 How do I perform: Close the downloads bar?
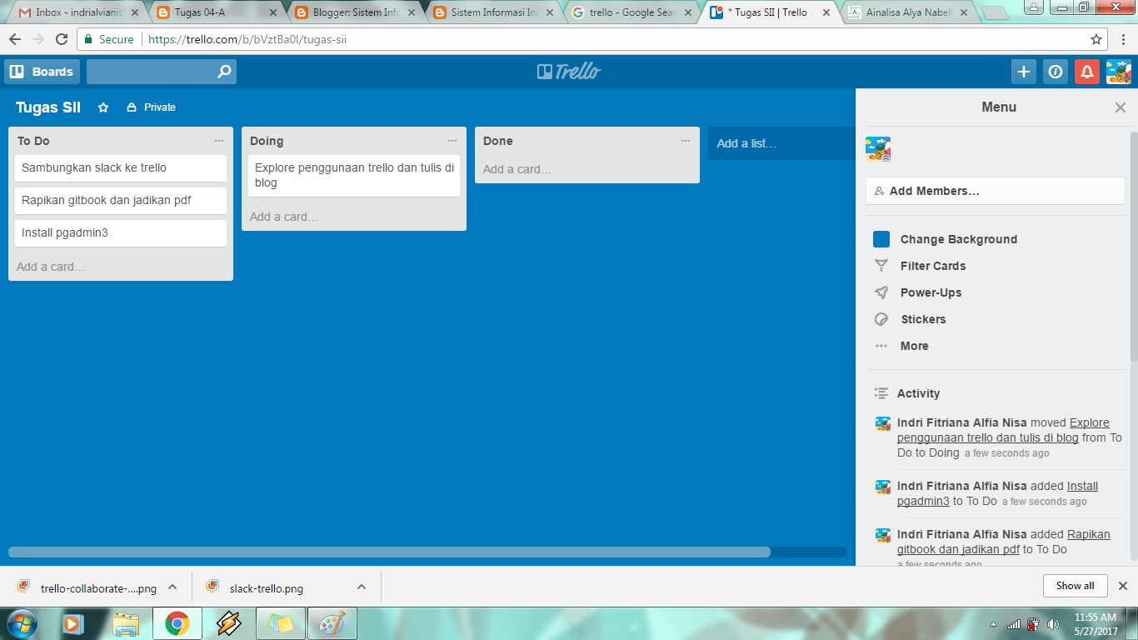pos(1122,586)
